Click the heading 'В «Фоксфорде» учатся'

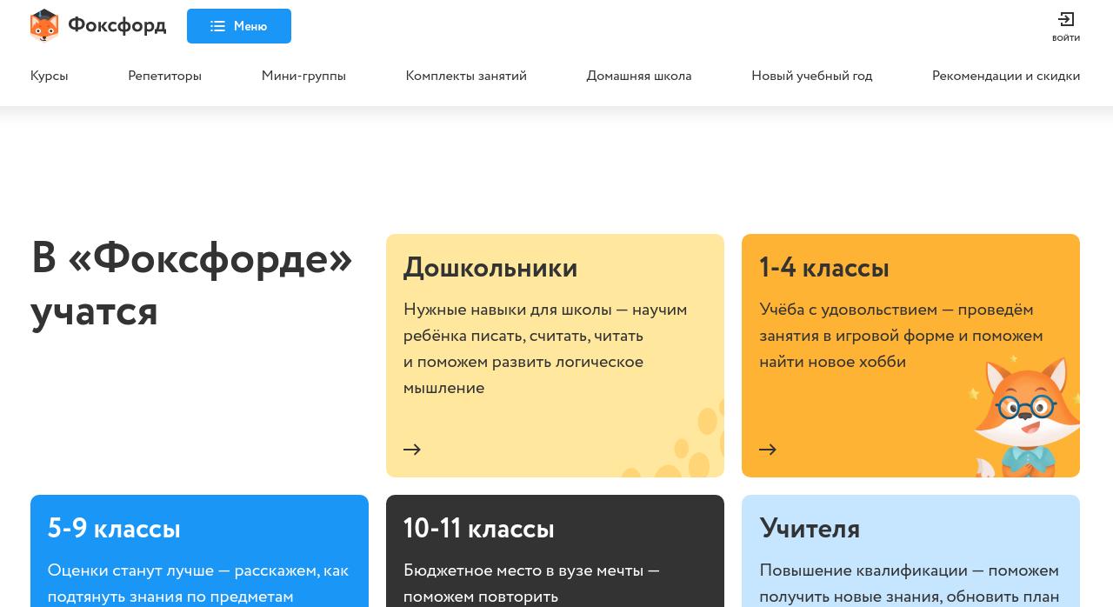pyautogui.click(x=191, y=284)
